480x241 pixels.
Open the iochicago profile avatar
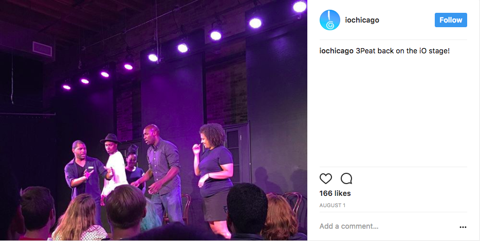coord(330,20)
